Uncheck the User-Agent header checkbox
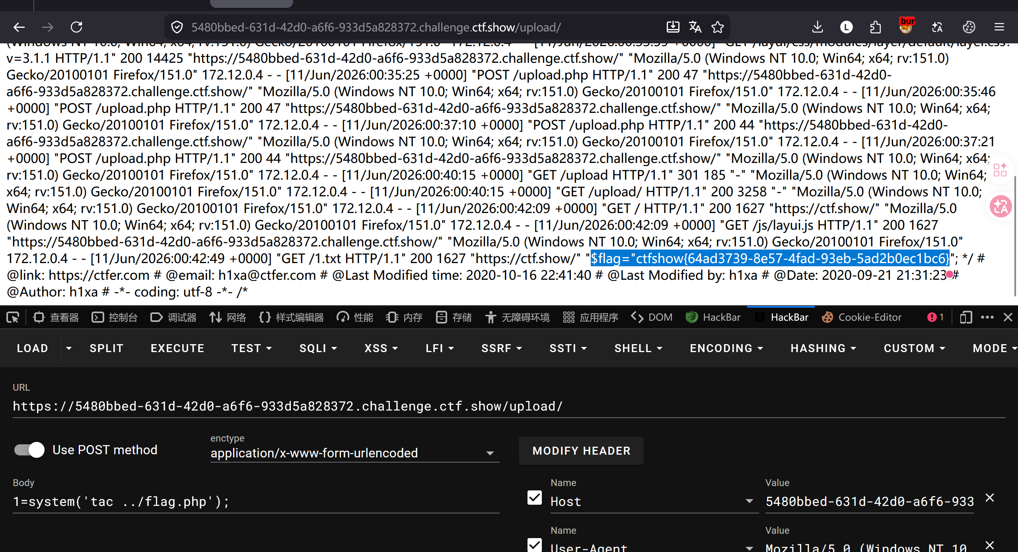This screenshot has height=552, width=1018. 535,545
